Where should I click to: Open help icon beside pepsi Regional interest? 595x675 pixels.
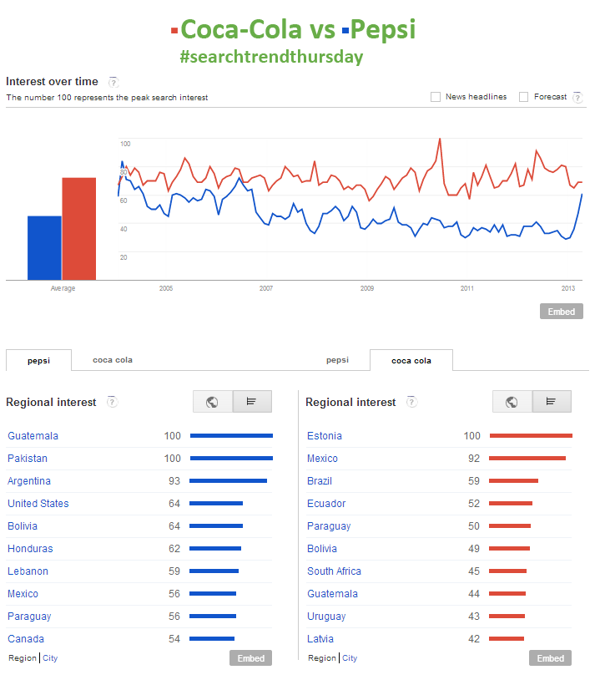click(112, 402)
